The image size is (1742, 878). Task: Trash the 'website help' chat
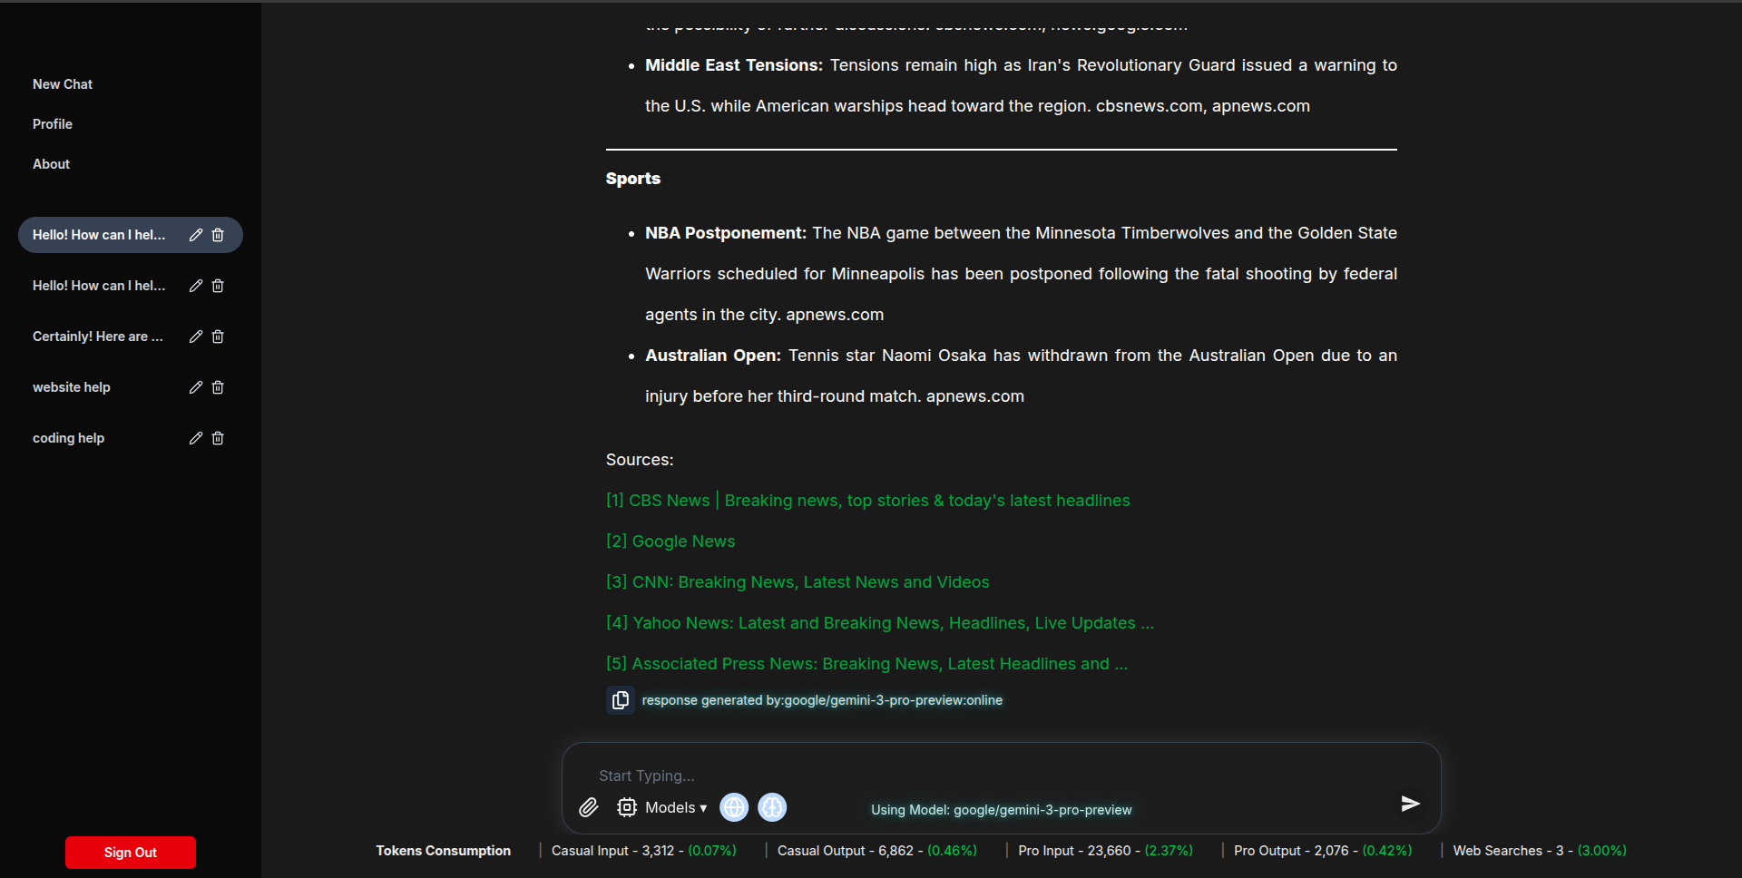click(x=218, y=387)
